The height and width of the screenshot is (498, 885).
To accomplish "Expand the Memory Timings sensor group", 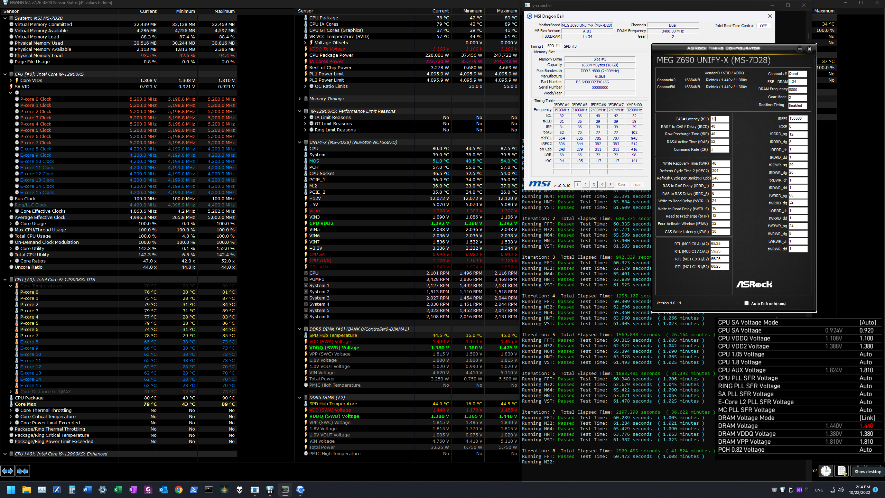I will click(x=300, y=99).
